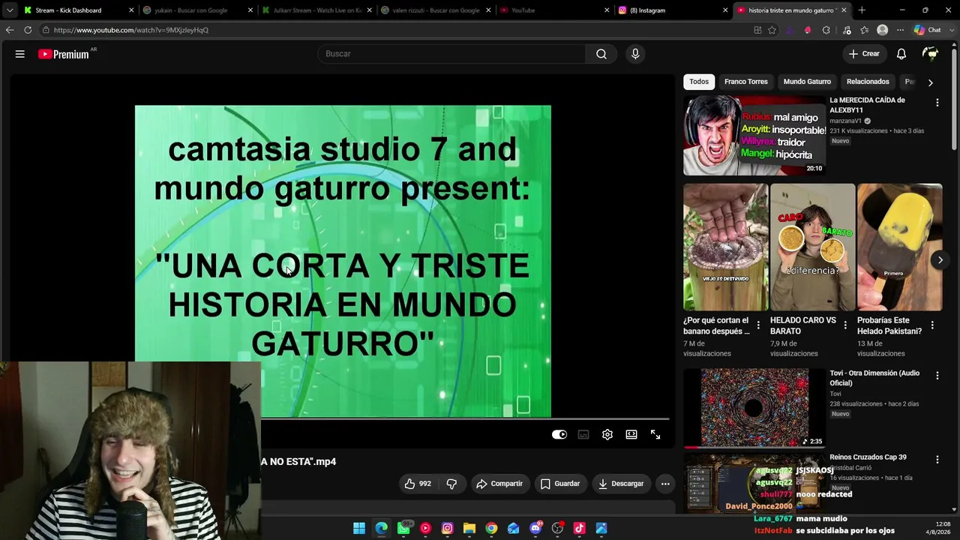Toggle autoplay switch in the player
Screen dimensions: 960x540
[559, 434]
